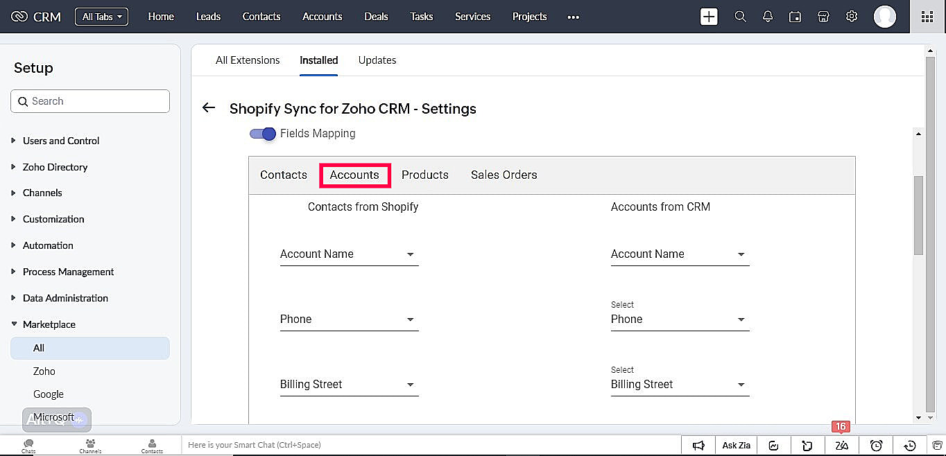Open CRM Billing Street dropdown

point(680,385)
